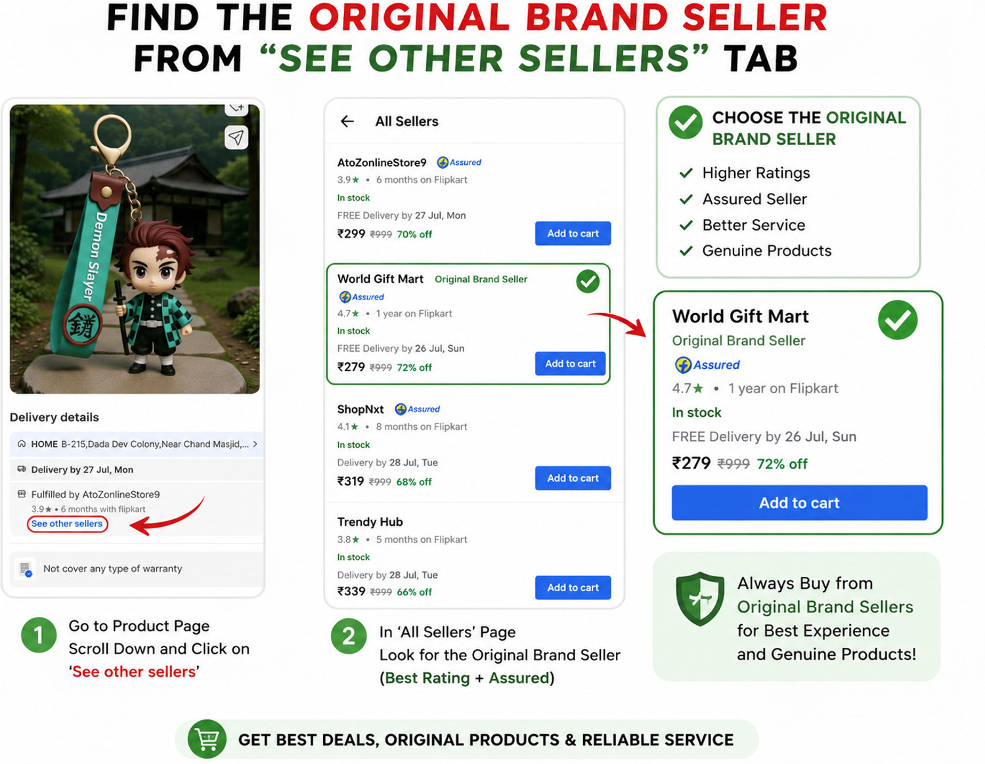Click the green step 1 number badge
The width and height of the screenshot is (985, 764).
click(x=39, y=635)
